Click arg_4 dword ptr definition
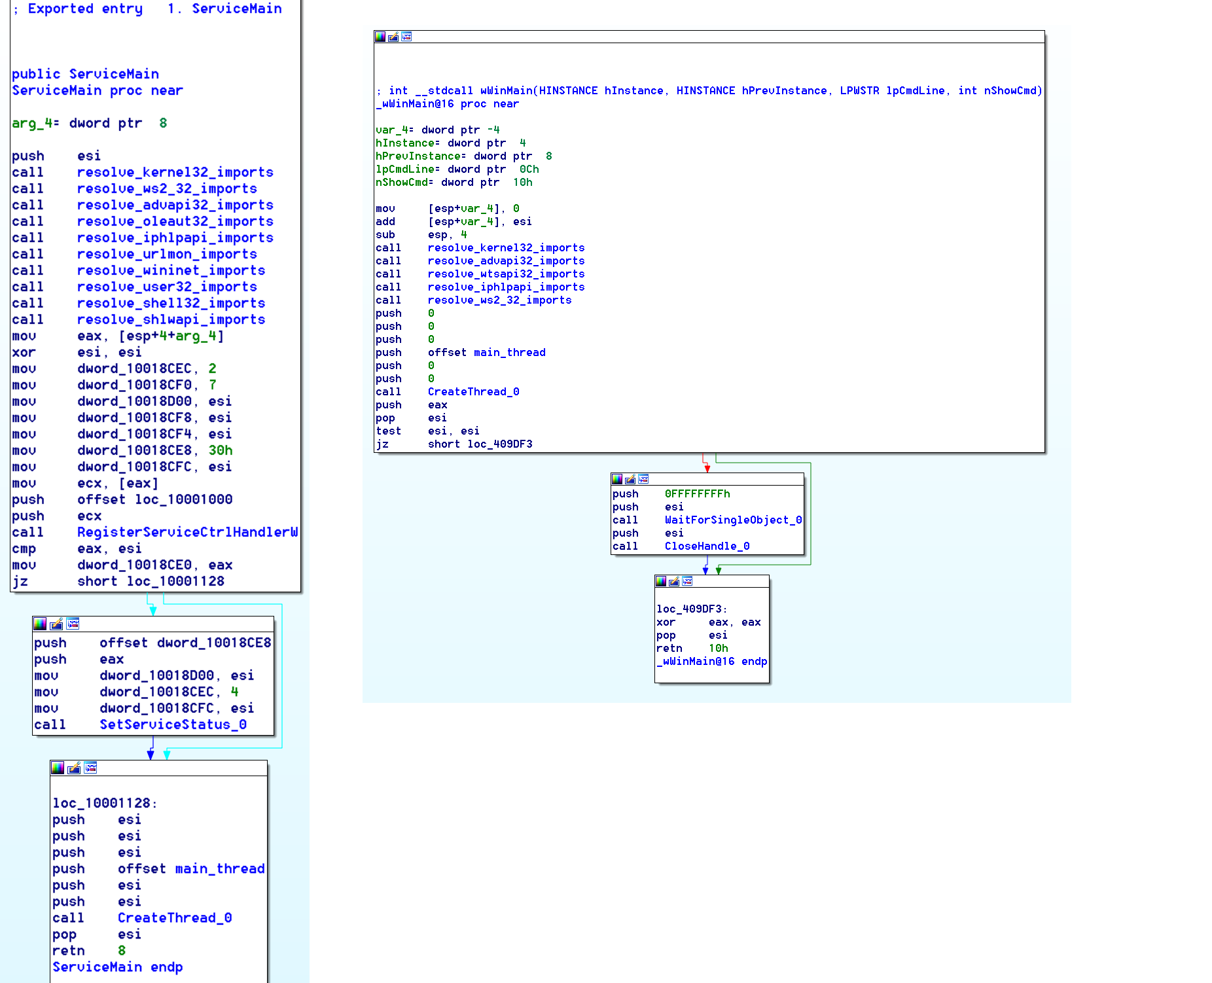 click(90, 123)
